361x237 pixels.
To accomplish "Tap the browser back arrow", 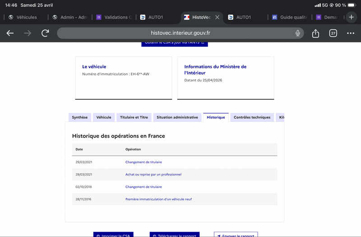I will tap(10, 33).
